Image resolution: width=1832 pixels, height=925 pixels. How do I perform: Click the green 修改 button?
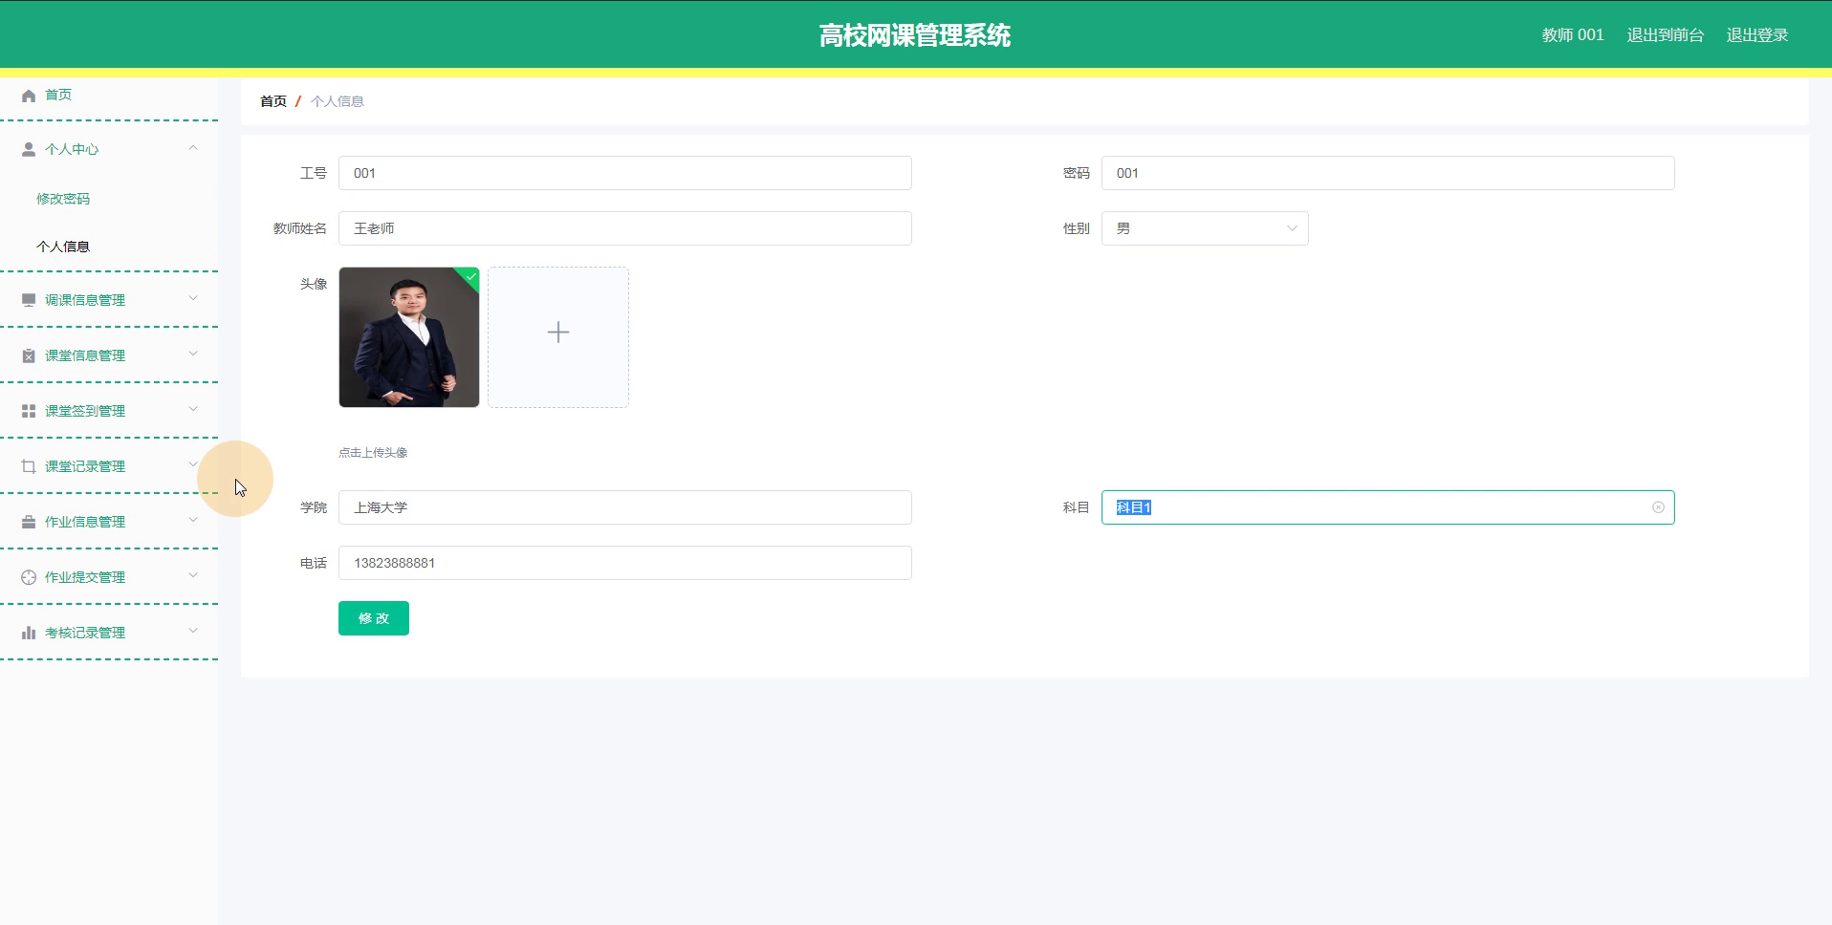(374, 618)
